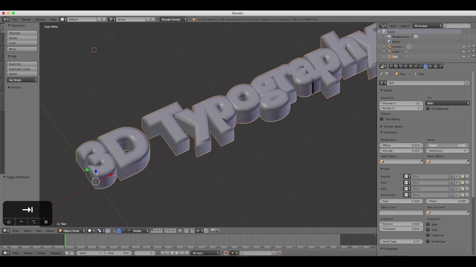Click the Rotate button
The width and height of the screenshot is (476, 267).
click(22, 38)
